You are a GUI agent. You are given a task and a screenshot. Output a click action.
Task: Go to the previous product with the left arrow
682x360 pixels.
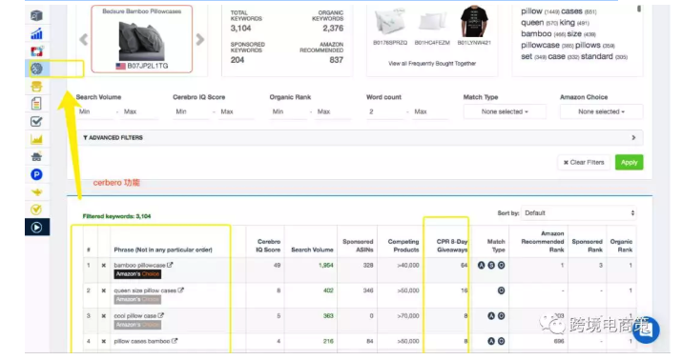tap(84, 40)
